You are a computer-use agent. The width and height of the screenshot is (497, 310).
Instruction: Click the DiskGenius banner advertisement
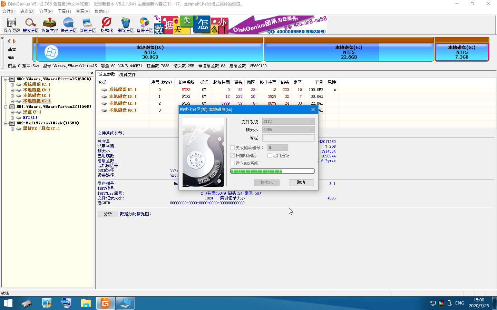(240, 25)
